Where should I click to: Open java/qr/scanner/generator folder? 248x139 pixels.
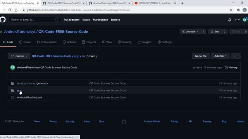tap(33, 83)
